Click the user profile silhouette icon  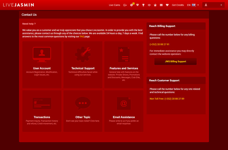206,5
